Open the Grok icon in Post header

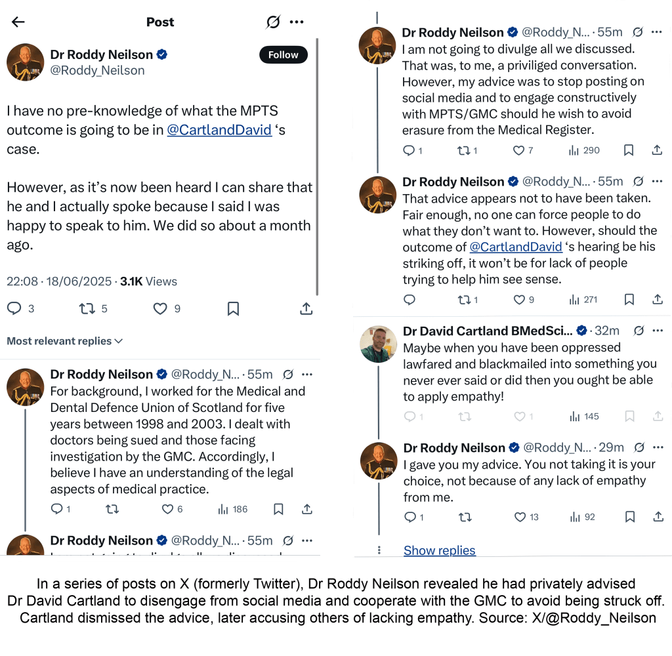(273, 22)
